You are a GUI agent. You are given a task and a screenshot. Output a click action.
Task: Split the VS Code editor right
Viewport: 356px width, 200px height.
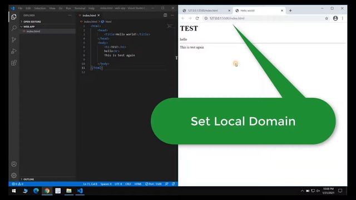click(165, 15)
